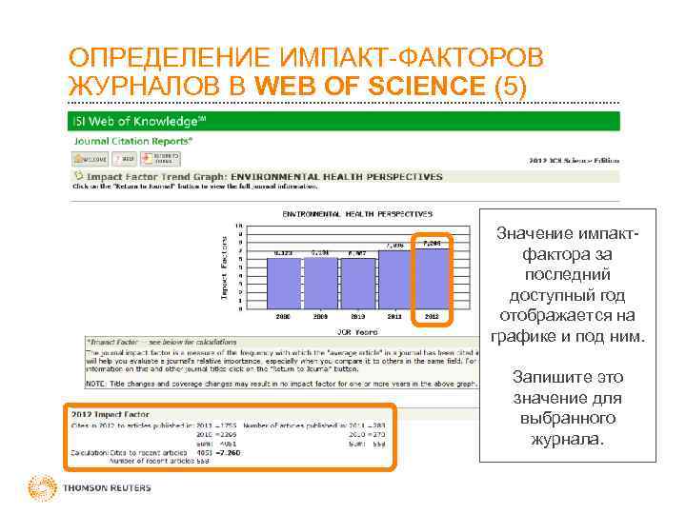The width and height of the screenshot is (686, 514).
Task: Click the 2009 impact factor bar
Action: coord(321,284)
